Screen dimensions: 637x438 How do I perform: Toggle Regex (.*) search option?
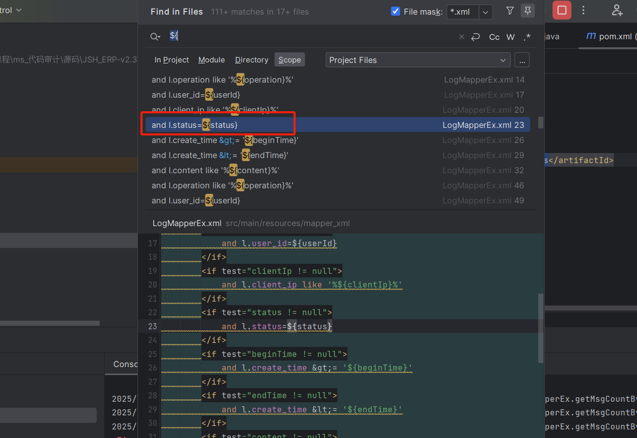pyautogui.click(x=527, y=37)
